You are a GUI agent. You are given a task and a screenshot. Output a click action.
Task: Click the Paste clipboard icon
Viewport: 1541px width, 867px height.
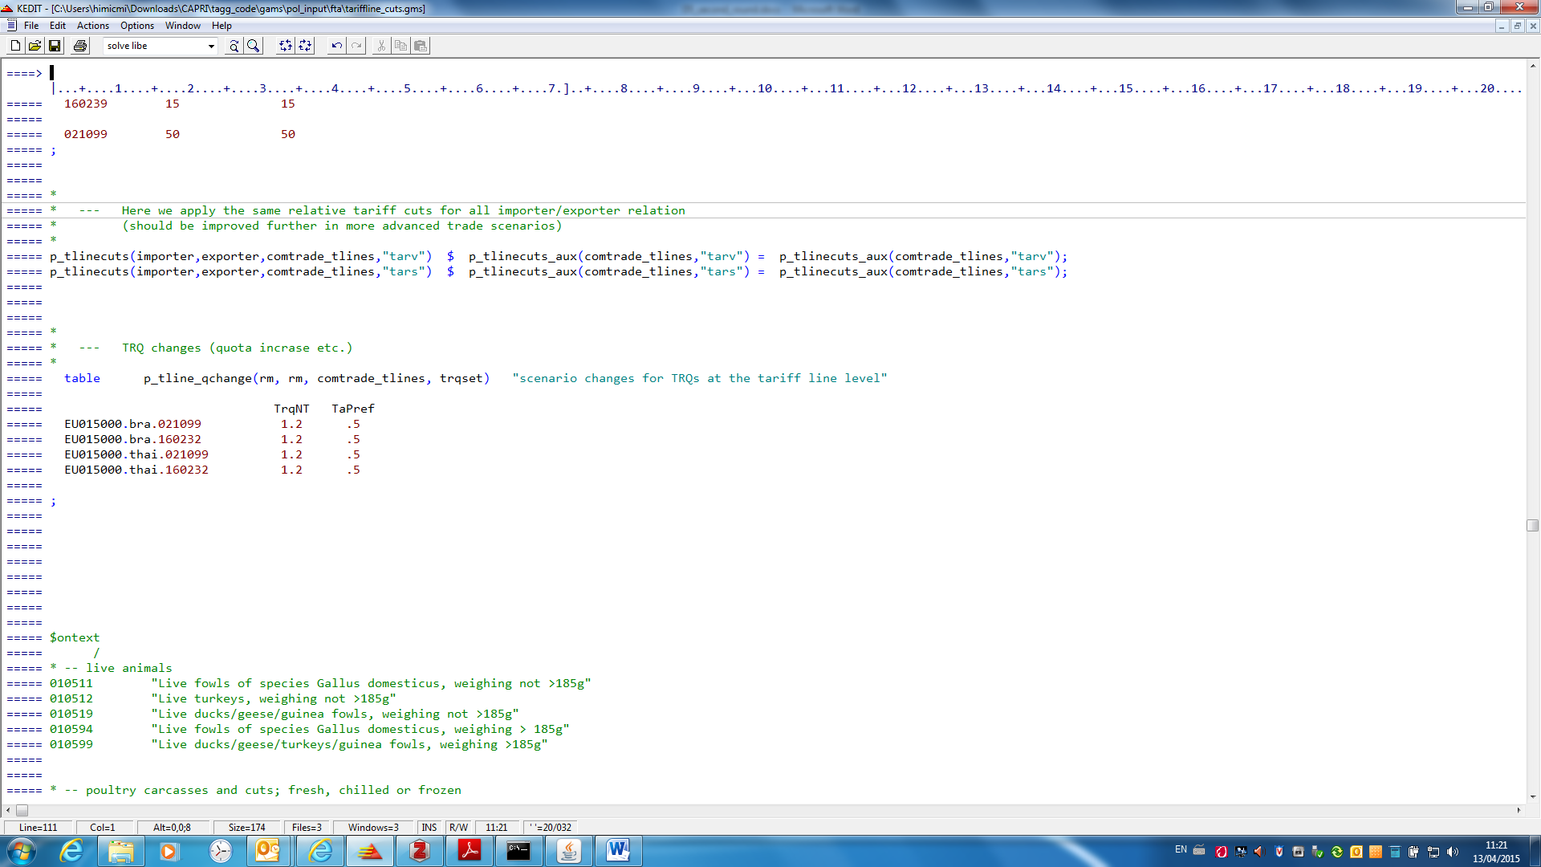pos(420,46)
